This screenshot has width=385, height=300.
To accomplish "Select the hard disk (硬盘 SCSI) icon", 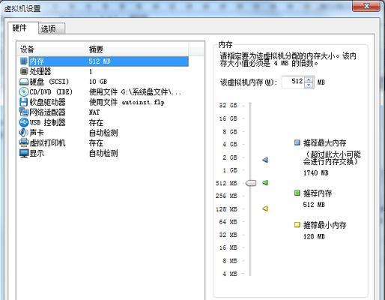I will tap(24, 82).
